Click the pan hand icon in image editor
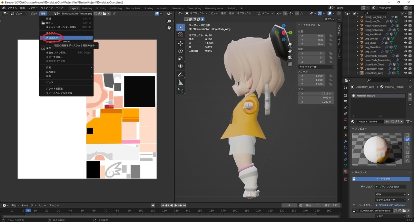Screen dimensions: 414x222 tap(169, 28)
